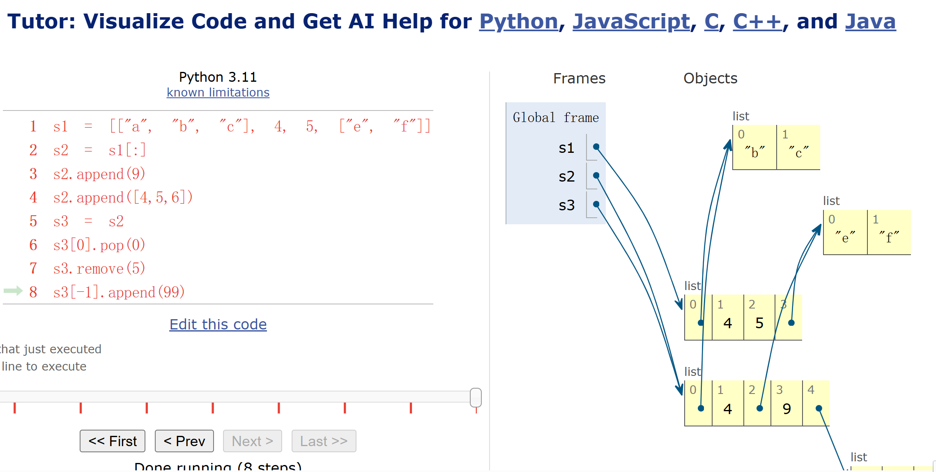The width and height of the screenshot is (936, 472).
Task: Open the Python link in the title
Action: pyautogui.click(x=518, y=21)
